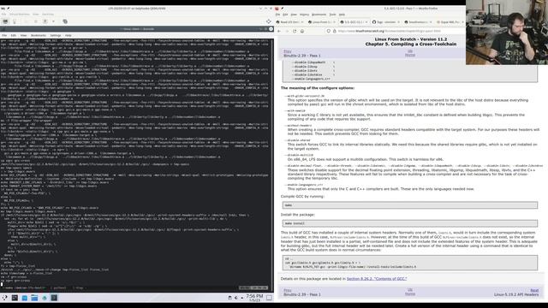Screen dimensions: 548x308
Task: Follow the bottom 'Home' link
Action: point(410,293)
